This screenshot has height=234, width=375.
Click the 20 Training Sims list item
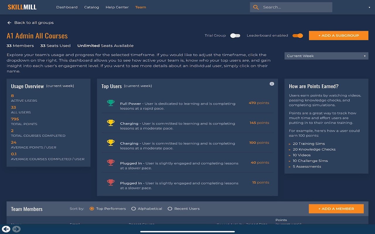(x=309, y=144)
